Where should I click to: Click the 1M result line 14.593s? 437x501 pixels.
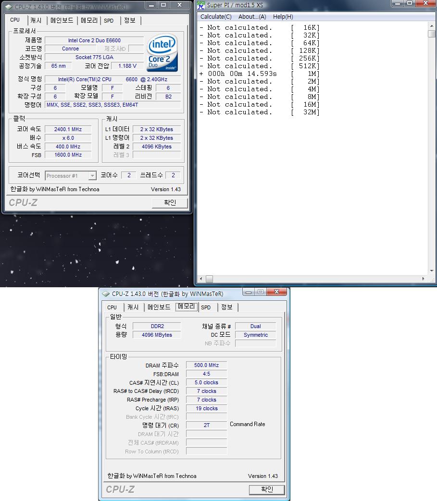click(259, 74)
